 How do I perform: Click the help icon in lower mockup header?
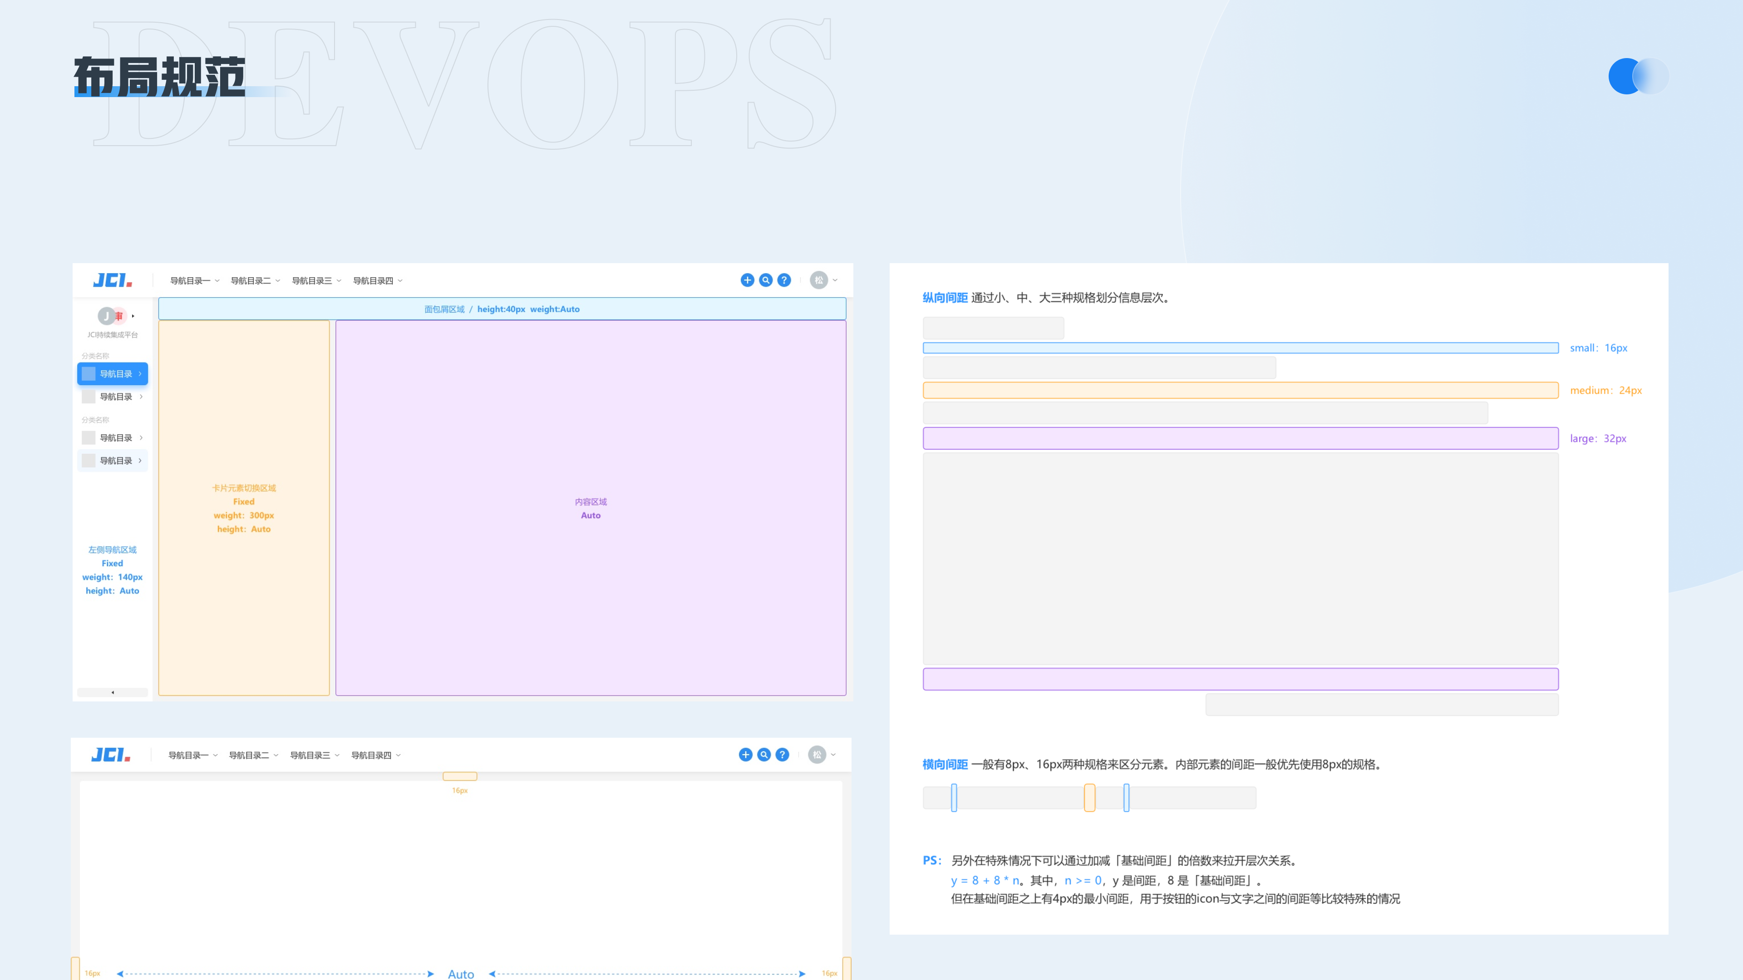(x=782, y=755)
